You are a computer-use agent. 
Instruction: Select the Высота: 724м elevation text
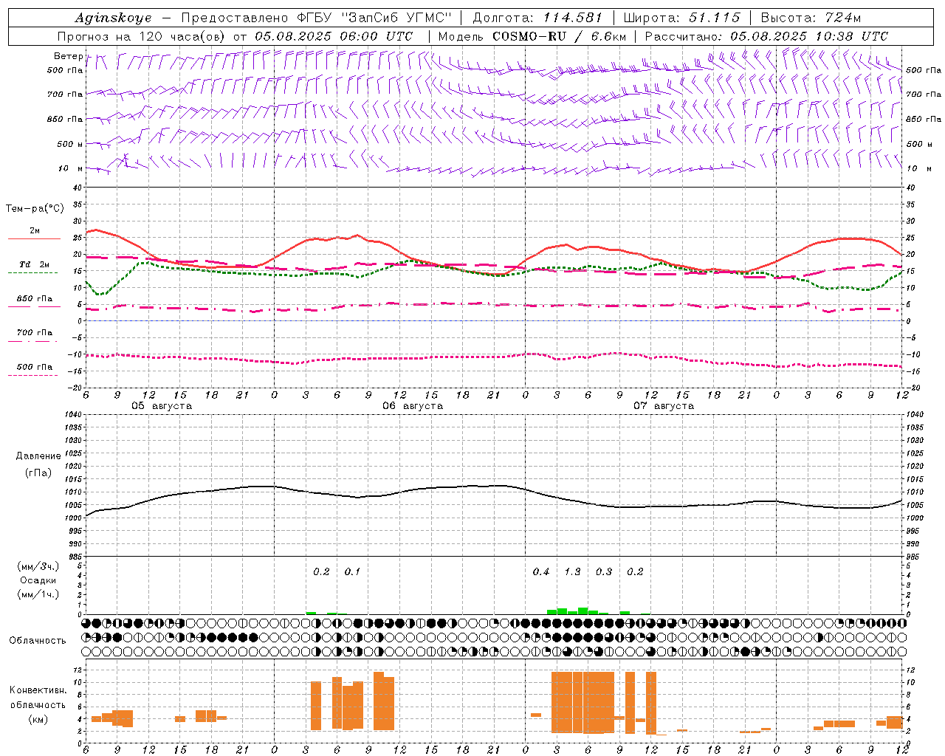(811, 18)
